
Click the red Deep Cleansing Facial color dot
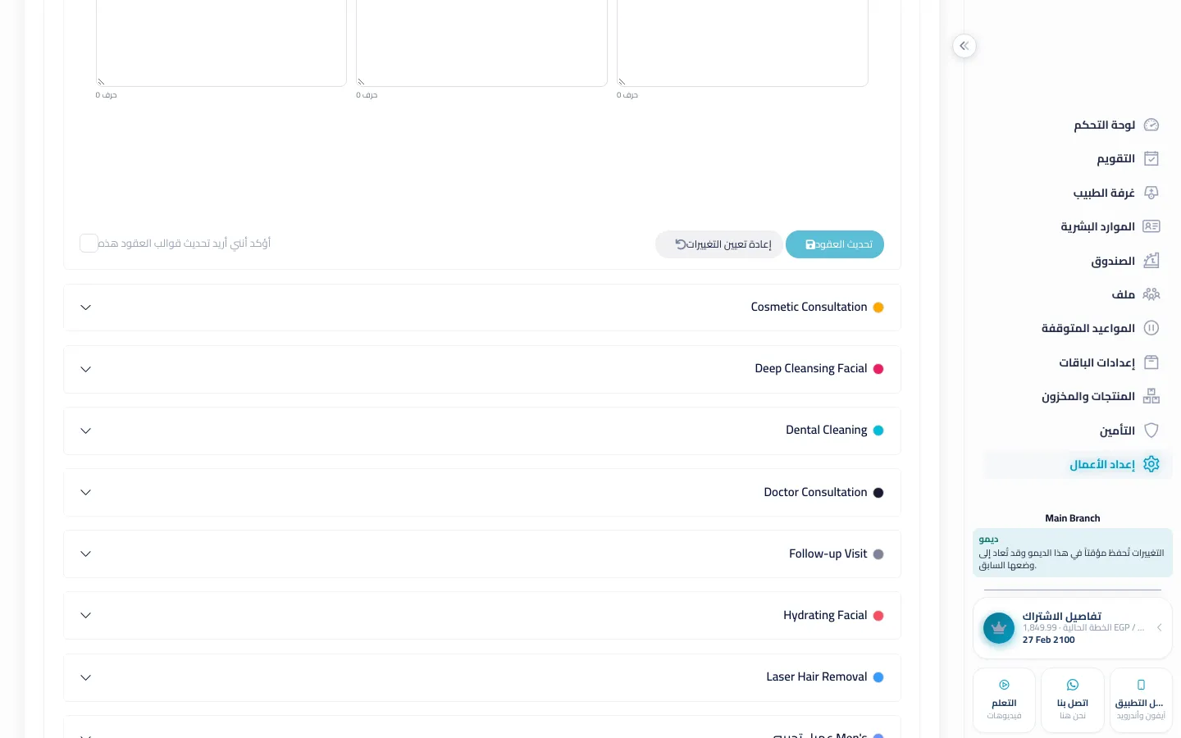click(x=878, y=369)
